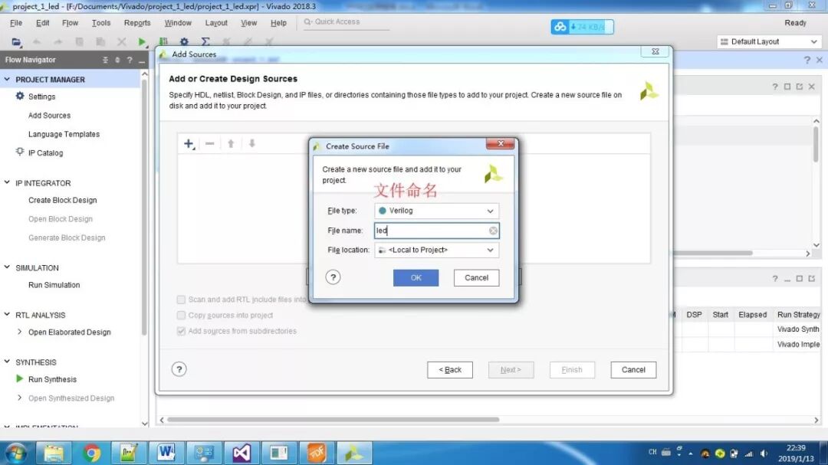Collapse the IP INTEGRATOR section

7,182
